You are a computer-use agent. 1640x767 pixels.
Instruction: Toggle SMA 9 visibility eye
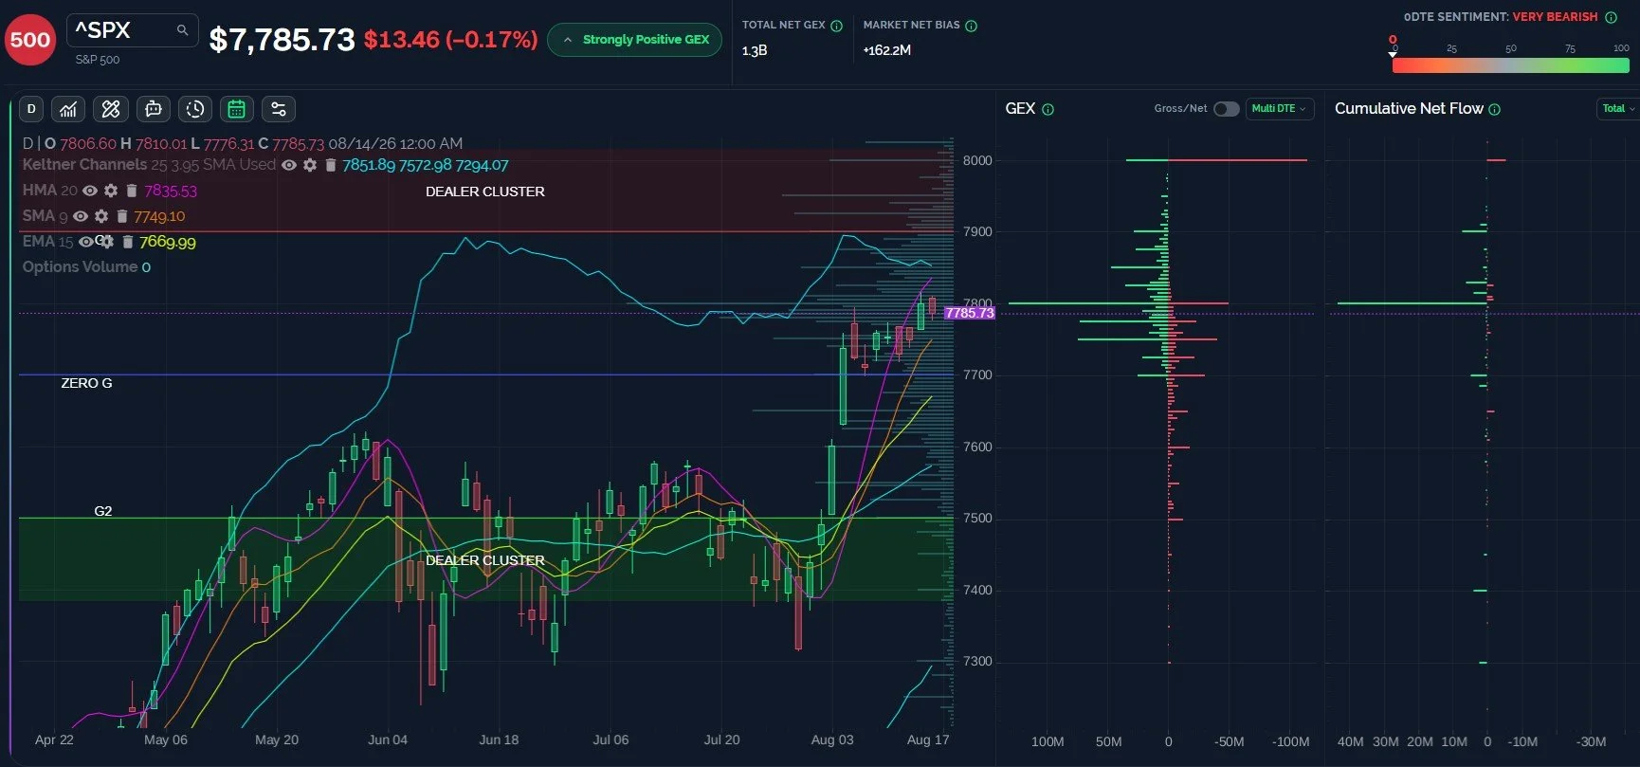point(81,216)
